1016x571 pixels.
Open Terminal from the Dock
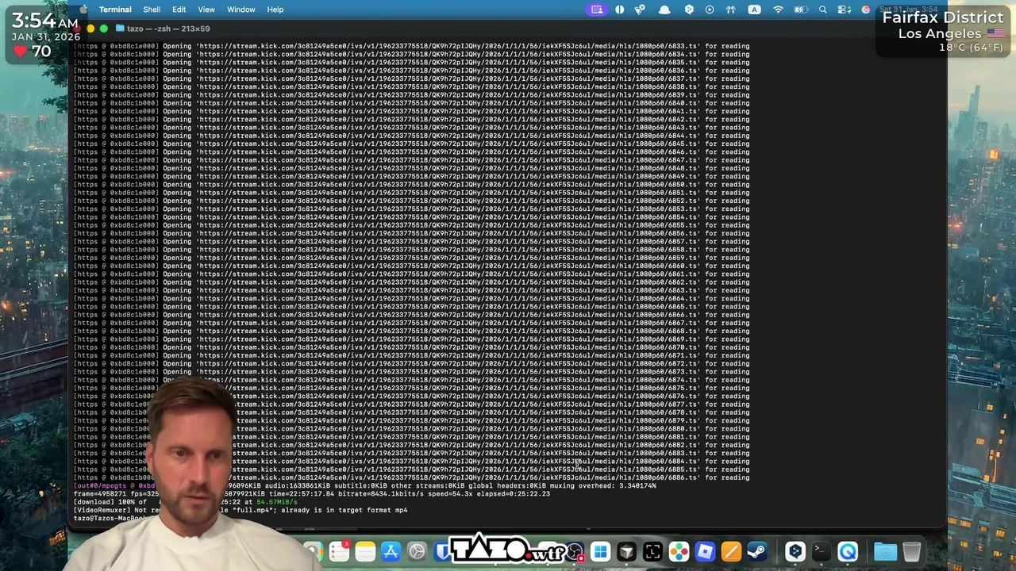[x=822, y=551]
